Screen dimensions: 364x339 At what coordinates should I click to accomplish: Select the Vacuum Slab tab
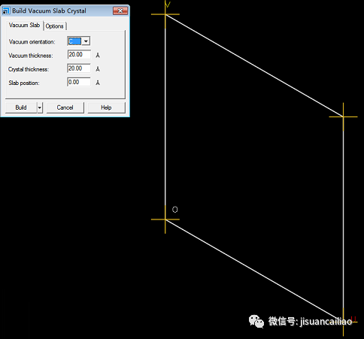pyautogui.click(x=24, y=26)
